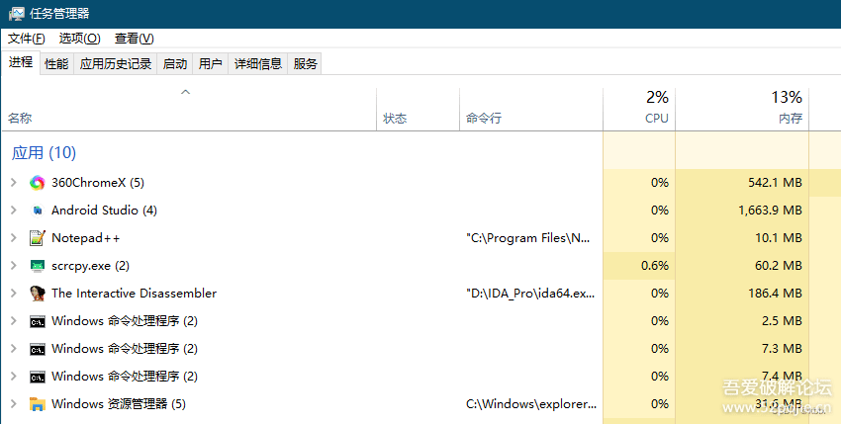The width and height of the screenshot is (841, 424).
Task: Select the Android Studio (4) row name
Action: [x=104, y=211]
